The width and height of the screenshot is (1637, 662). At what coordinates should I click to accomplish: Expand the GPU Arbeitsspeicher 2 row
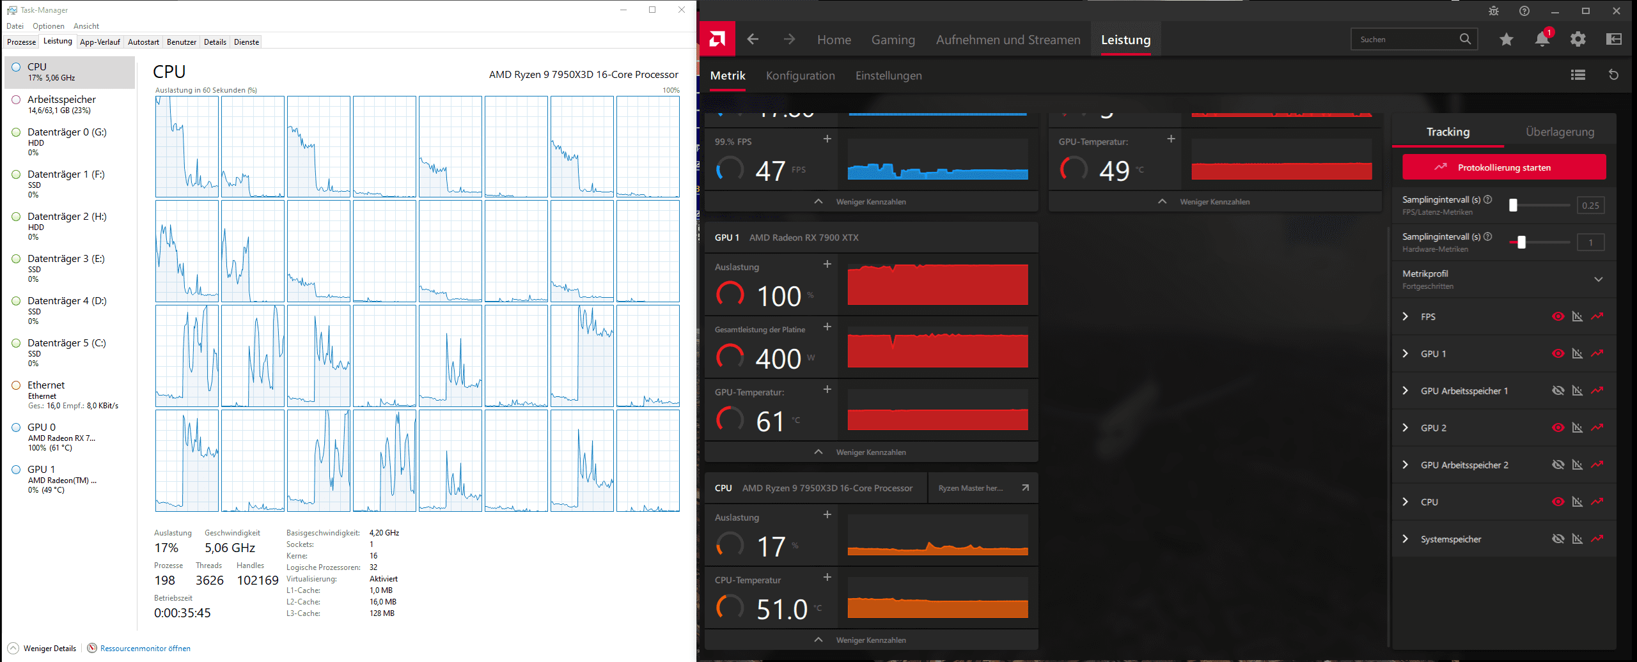point(1406,465)
